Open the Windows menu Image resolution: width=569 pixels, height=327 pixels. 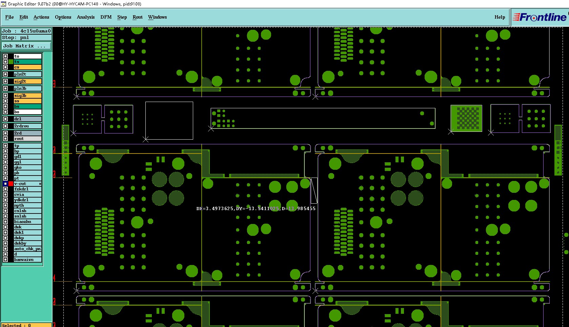(x=158, y=17)
